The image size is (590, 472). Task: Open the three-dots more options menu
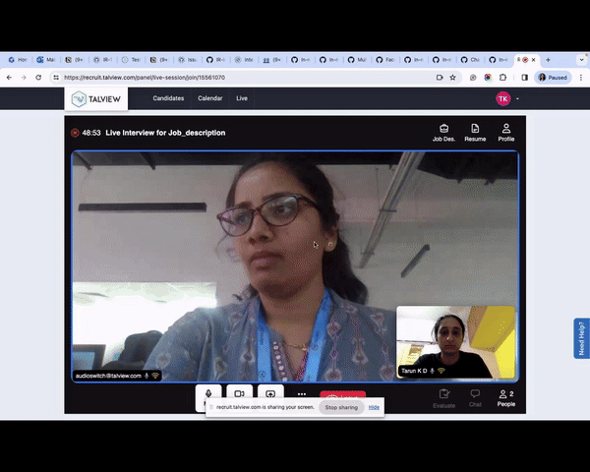302,394
